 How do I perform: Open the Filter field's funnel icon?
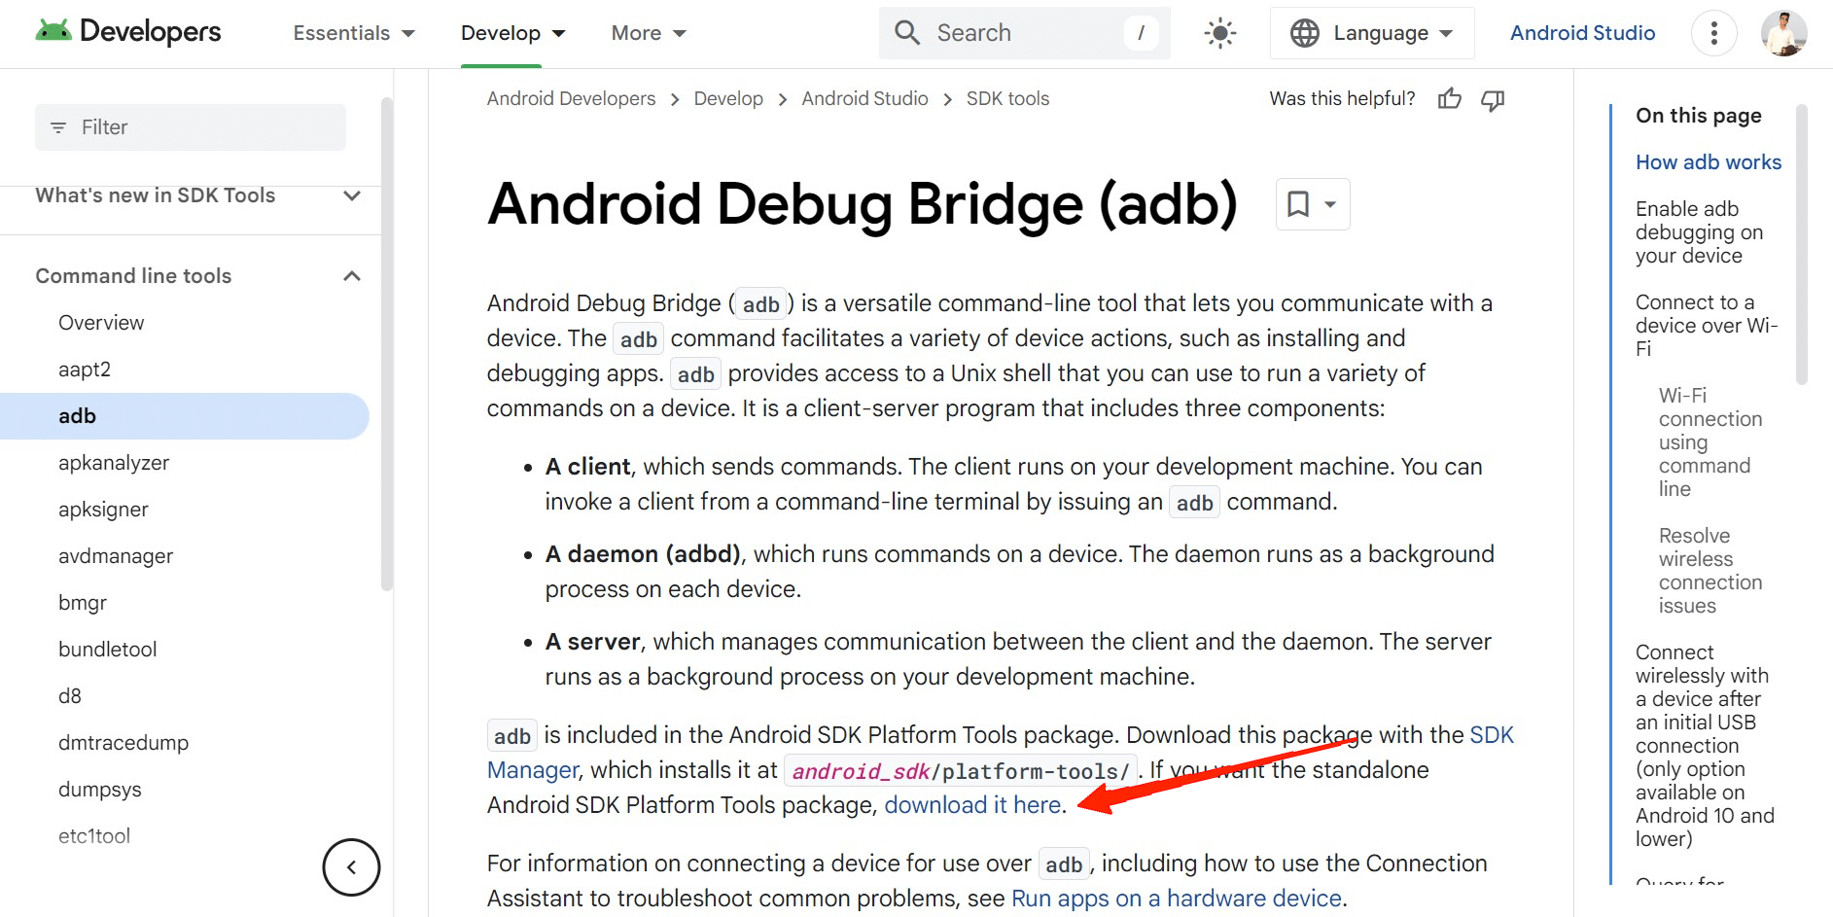(x=58, y=126)
